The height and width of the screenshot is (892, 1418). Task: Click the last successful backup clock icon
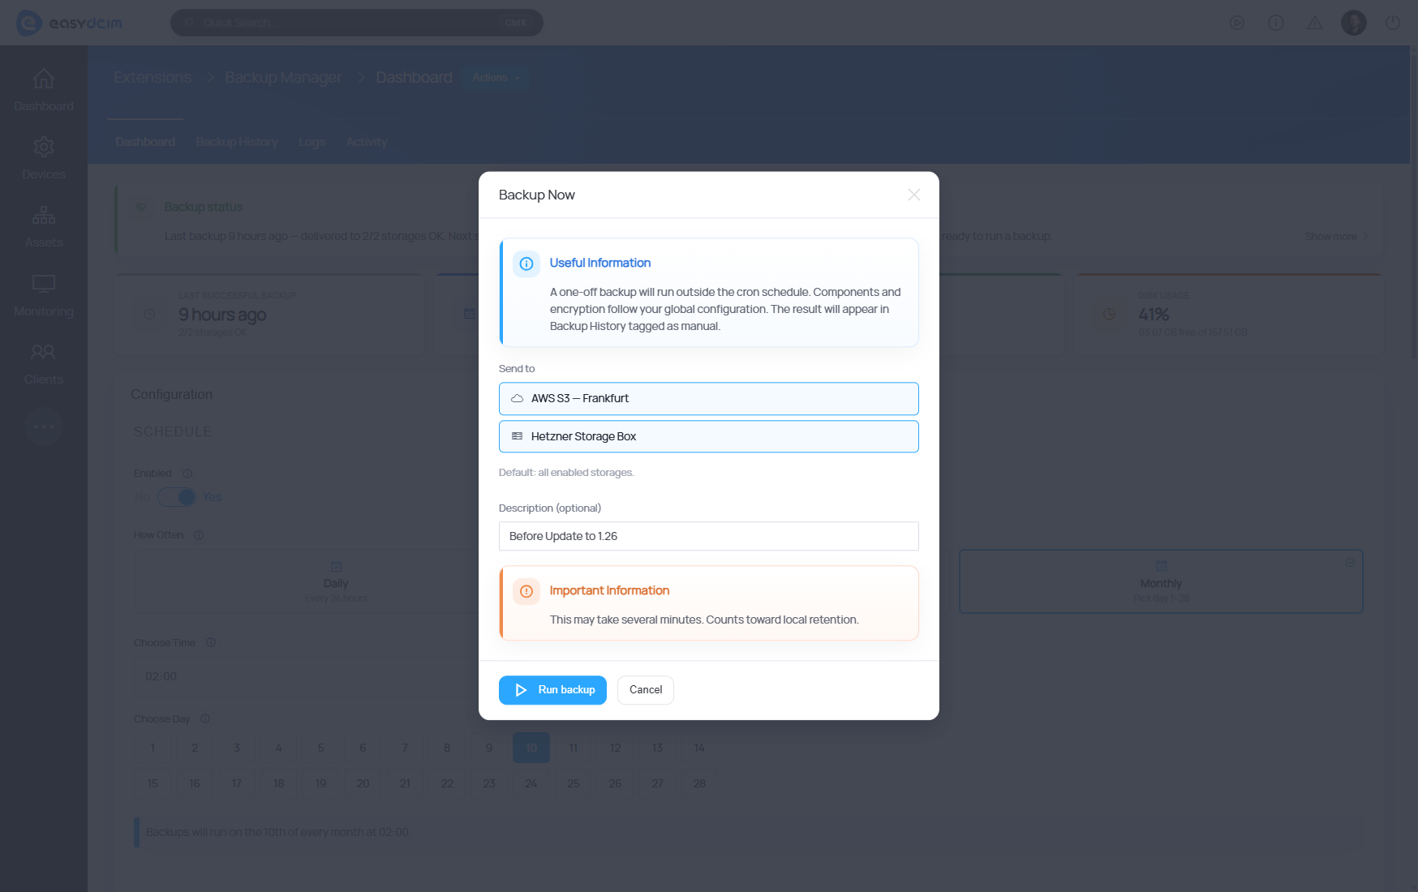(x=149, y=314)
